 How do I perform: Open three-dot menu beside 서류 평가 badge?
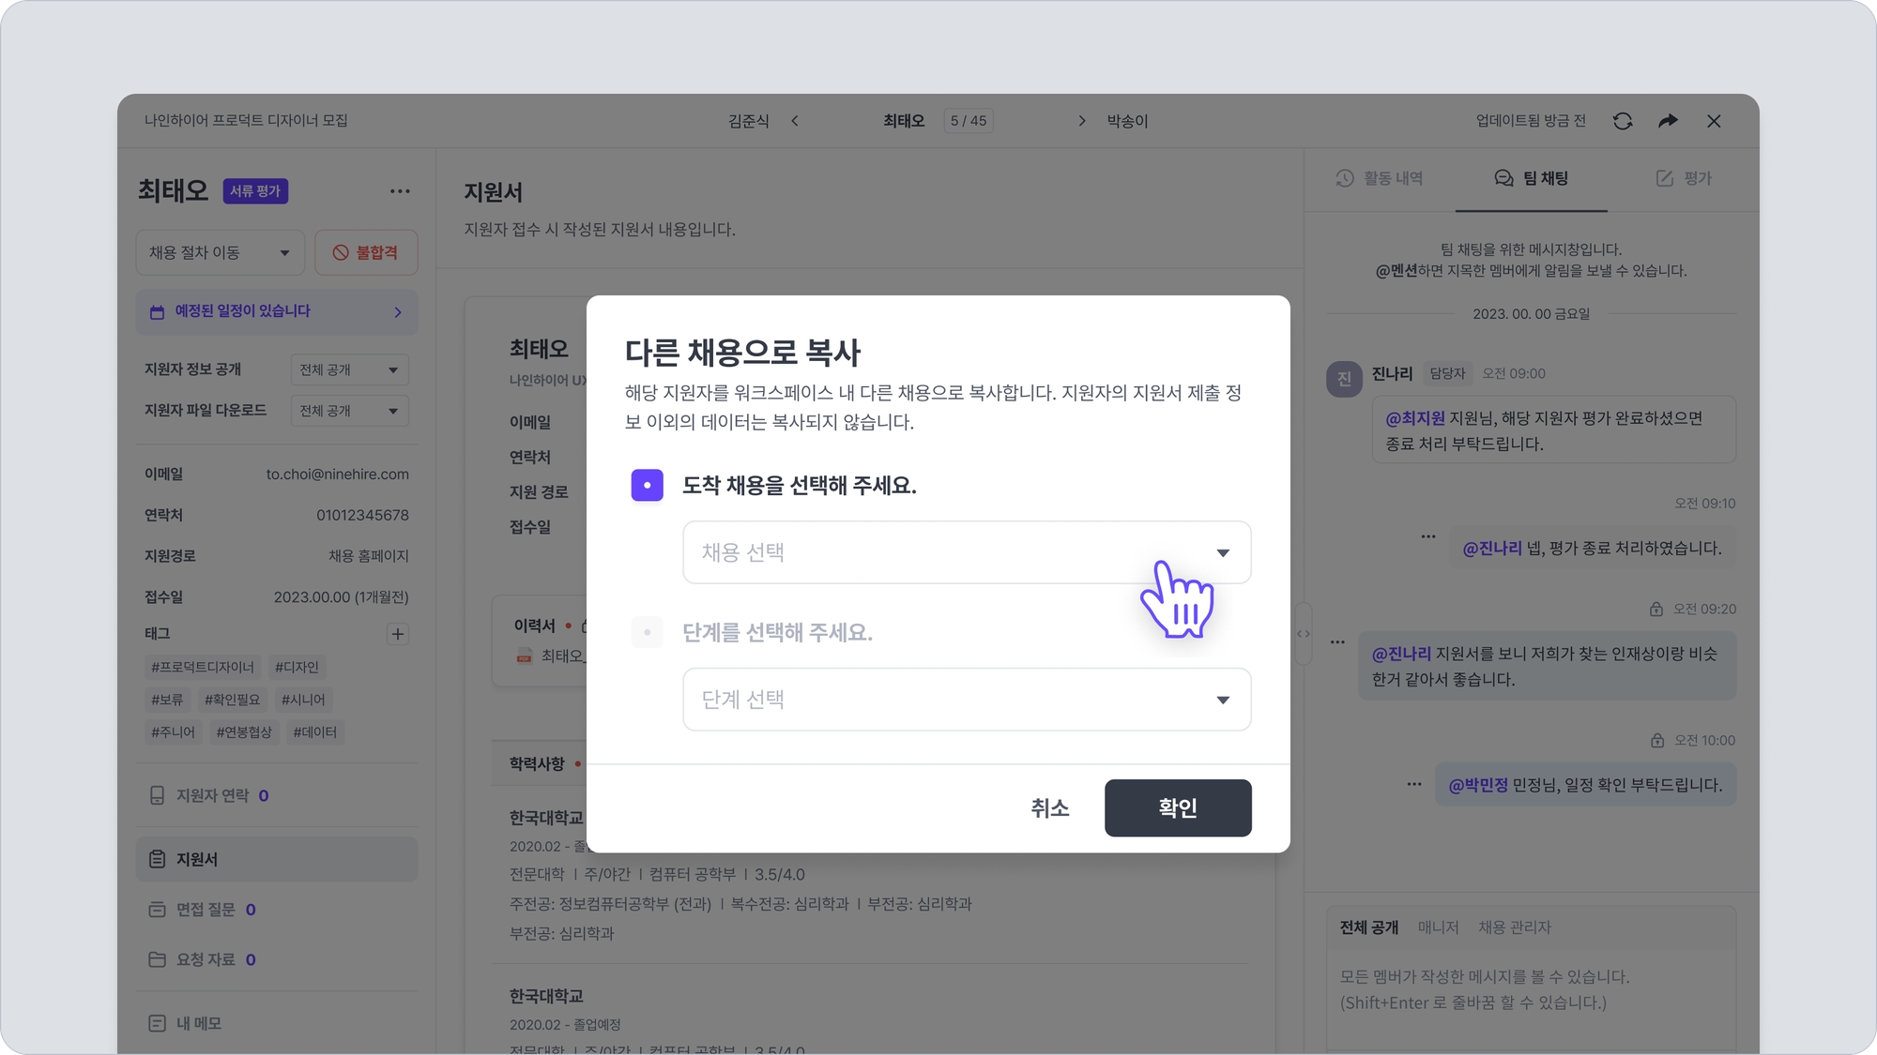click(x=400, y=191)
